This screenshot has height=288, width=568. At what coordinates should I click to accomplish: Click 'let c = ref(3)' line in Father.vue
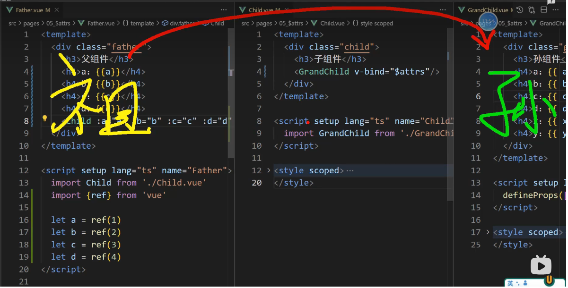86,245
